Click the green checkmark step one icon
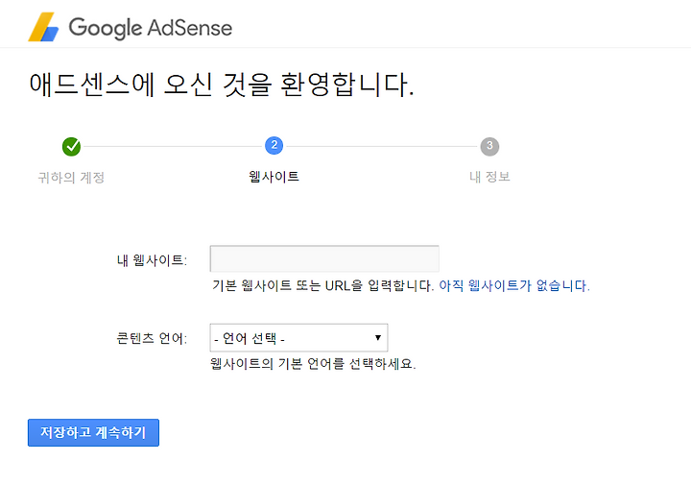 (x=71, y=146)
